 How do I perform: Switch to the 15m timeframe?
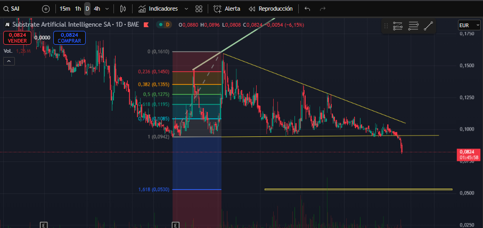click(x=64, y=9)
